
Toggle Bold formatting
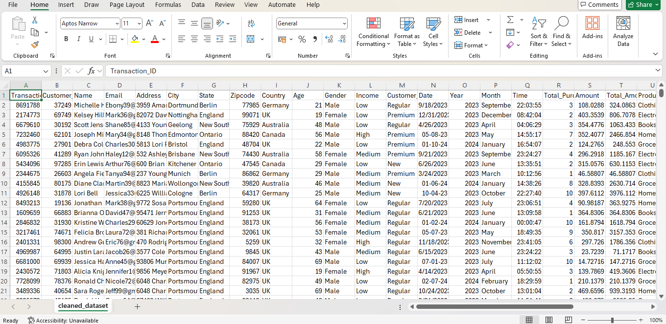(x=66, y=39)
